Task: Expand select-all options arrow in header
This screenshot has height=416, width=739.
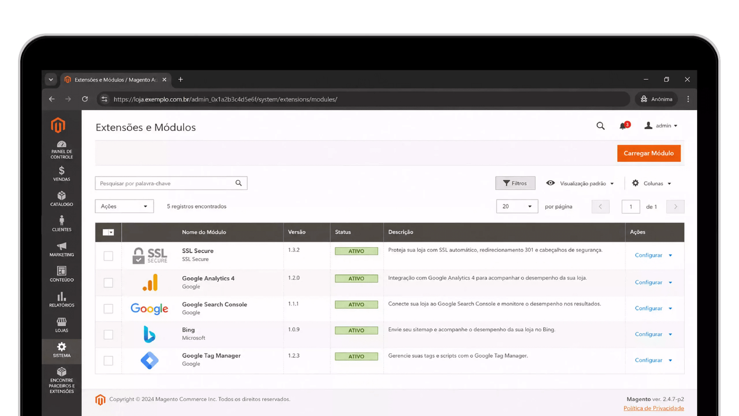Action: click(111, 232)
